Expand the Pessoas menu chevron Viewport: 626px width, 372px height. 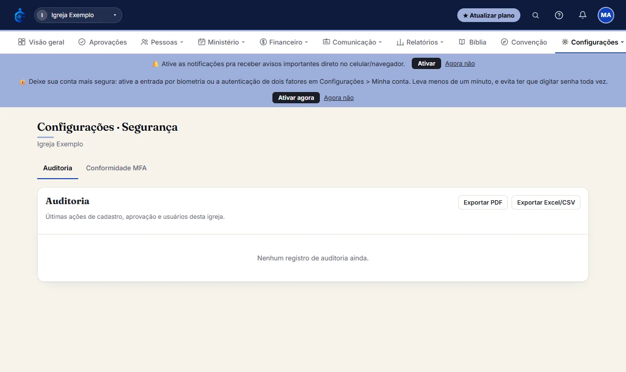[x=181, y=42]
